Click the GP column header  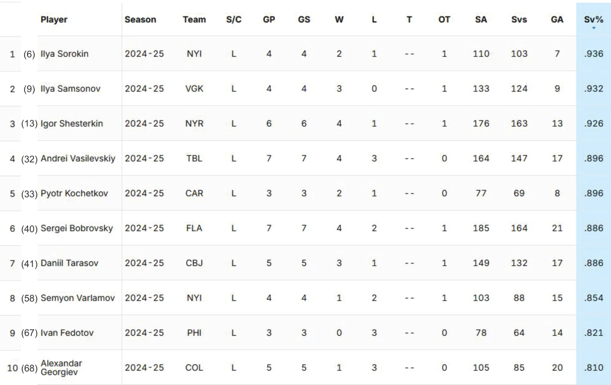click(269, 19)
